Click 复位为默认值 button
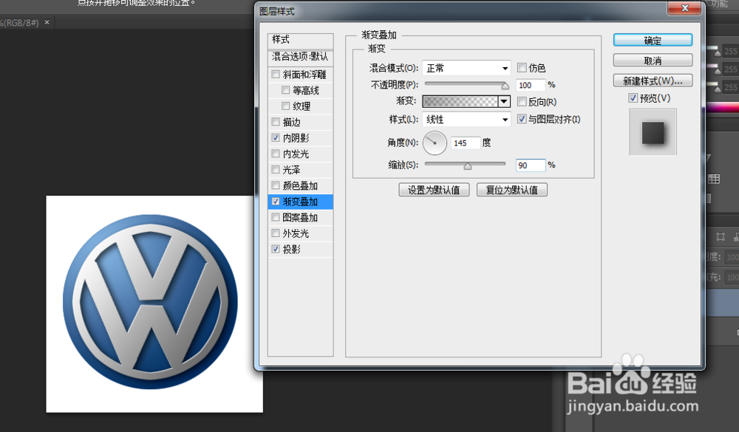Image resolution: width=739 pixels, height=432 pixels. 512,190
